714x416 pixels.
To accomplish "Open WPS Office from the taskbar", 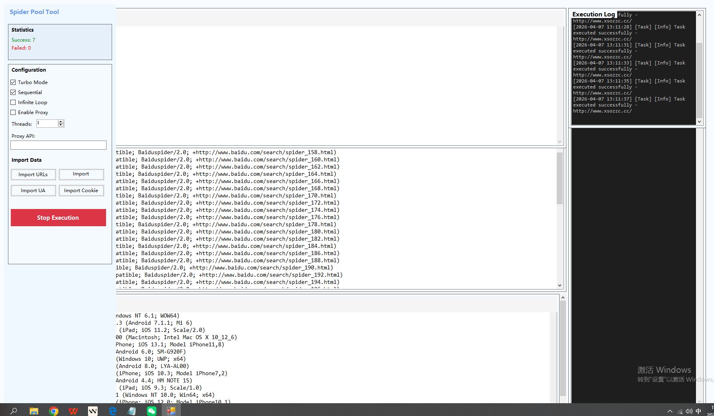I will 73,411.
